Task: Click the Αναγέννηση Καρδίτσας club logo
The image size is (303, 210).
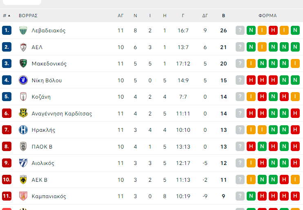Action: [23, 113]
